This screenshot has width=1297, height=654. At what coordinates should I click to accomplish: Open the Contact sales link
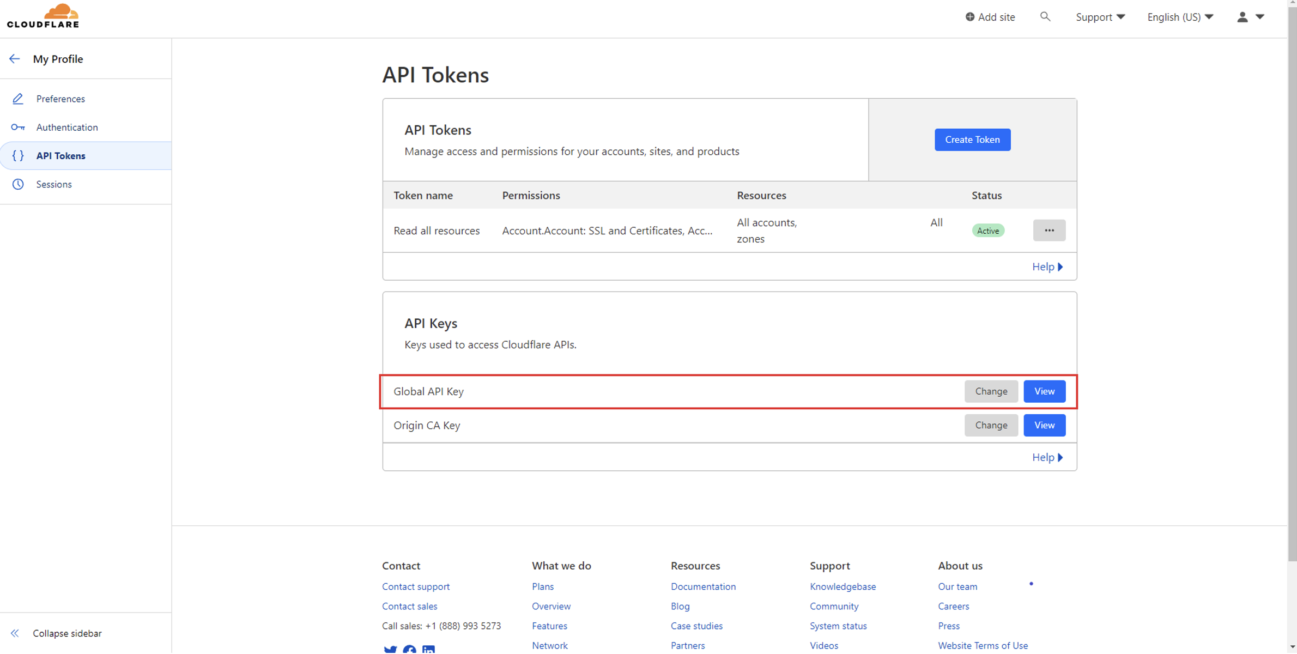409,606
